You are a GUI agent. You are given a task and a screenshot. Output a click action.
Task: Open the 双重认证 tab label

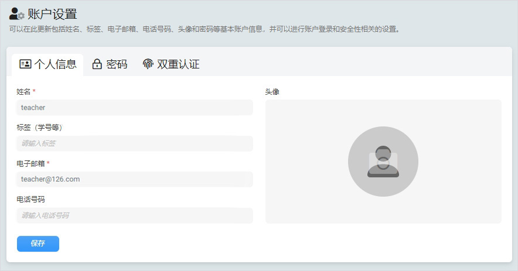[178, 64]
